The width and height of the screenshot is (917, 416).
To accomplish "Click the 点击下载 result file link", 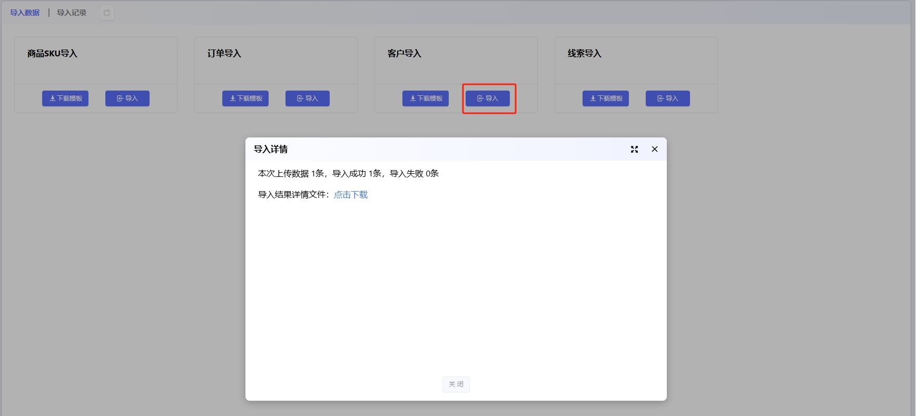I will click(x=351, y=195).
